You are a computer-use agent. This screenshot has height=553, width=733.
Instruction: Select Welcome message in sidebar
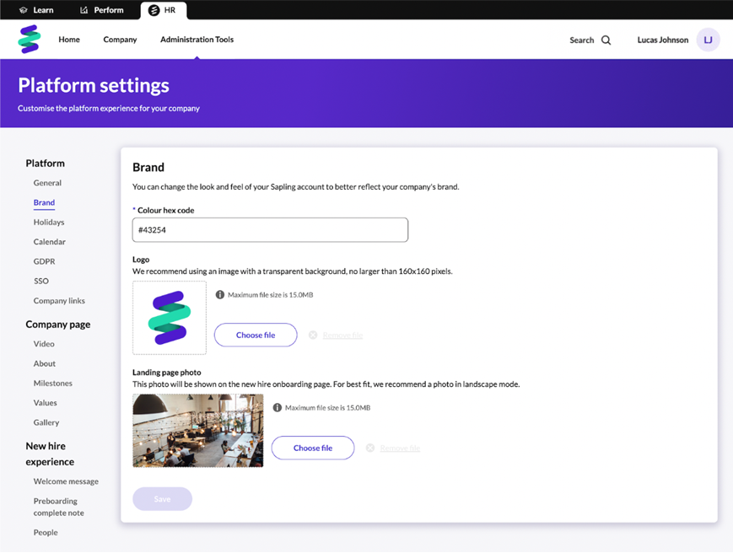[66, 481]
